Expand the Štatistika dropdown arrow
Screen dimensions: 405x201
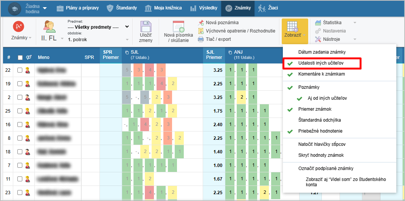tap(355, 23)
